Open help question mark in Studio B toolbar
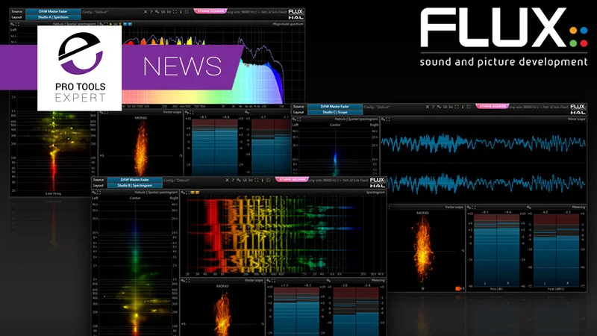The height and width of the screenshot is (336, 597). (x=233, y=180)
